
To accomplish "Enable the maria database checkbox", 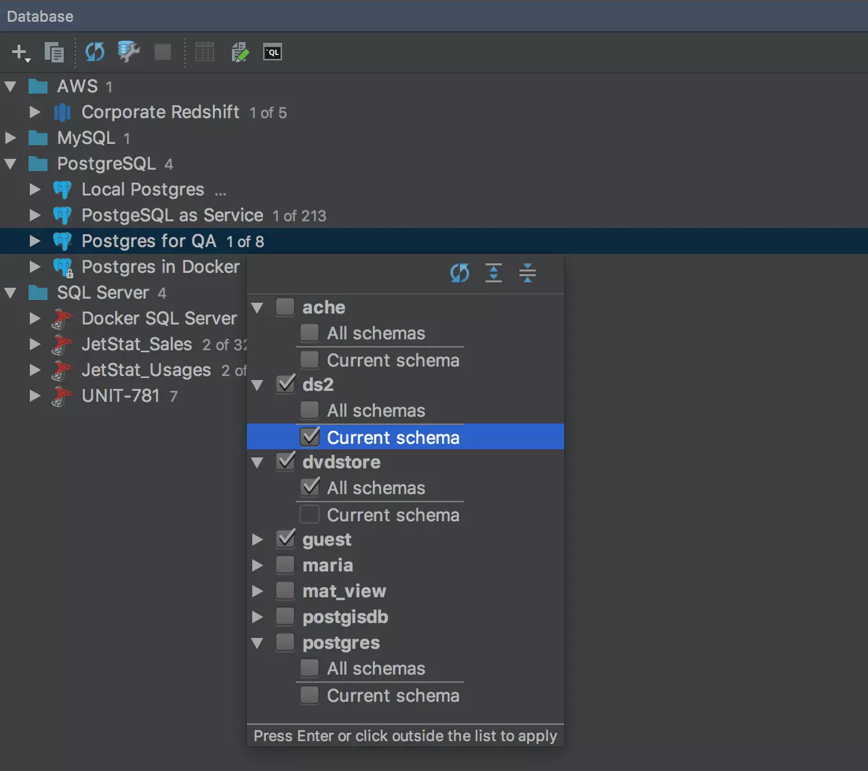I will pos(285,565).
